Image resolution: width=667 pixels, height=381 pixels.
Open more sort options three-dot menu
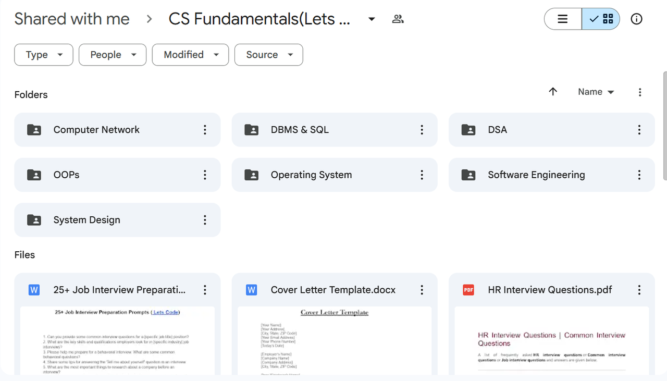[640, 92]
